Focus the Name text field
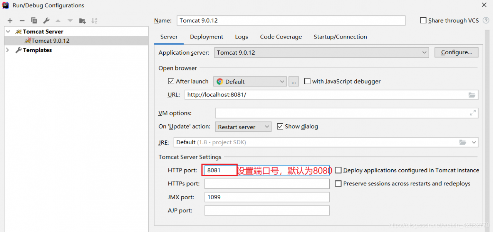The height and width of the screenshot is (232, 493). [x=291, y=20]
